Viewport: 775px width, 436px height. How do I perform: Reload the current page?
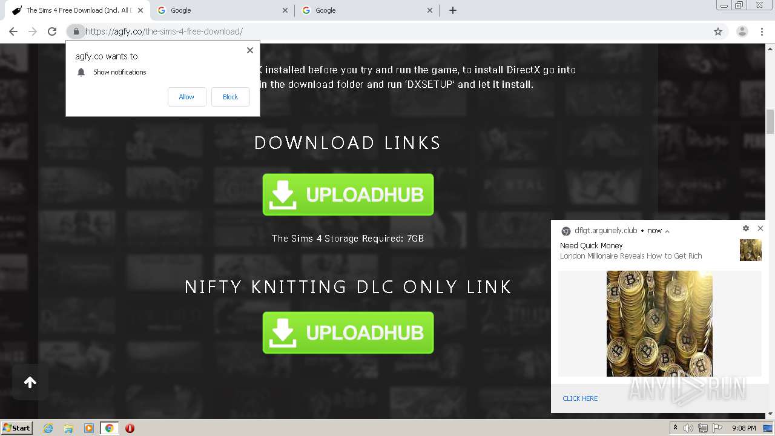pos(52,31)
